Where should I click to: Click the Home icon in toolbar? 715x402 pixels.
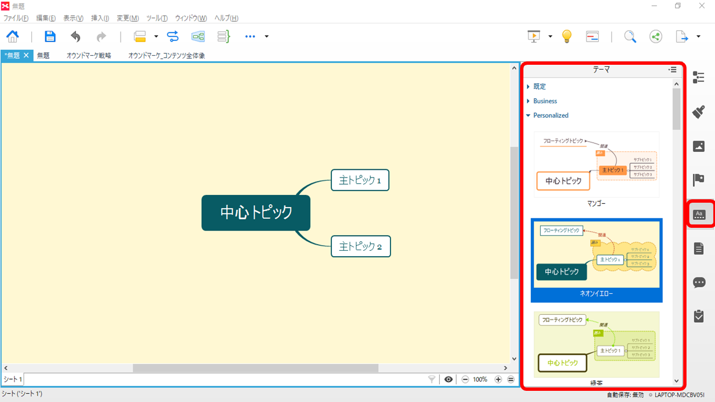[x=12, y=37]
